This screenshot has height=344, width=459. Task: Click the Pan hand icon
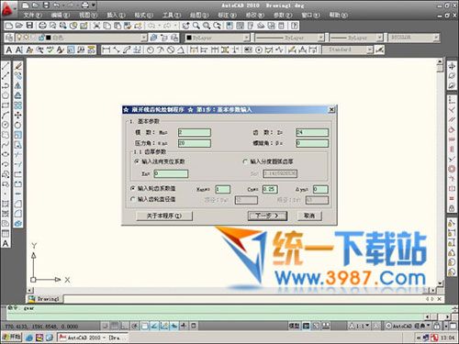tap(185, 26)
